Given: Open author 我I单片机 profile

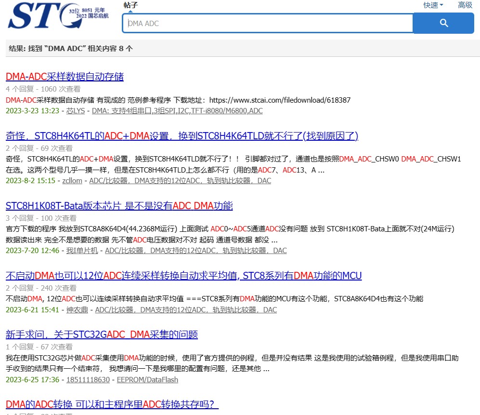Looking at the screenshot, I should click(82, 251).
